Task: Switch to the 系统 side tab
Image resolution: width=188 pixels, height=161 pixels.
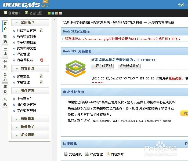Action: 5,102
